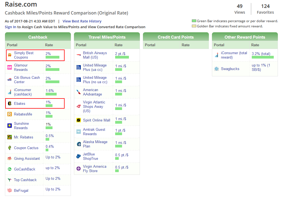Click the United Mileage Plus (no ua cc) logo
Viewport: 282px width, 197px height.
(x=79, y=80)
